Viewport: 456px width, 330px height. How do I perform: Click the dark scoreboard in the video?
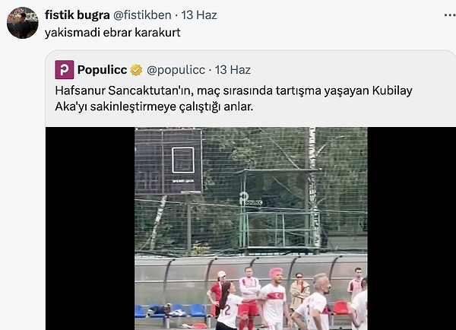(x=169, y=162)
